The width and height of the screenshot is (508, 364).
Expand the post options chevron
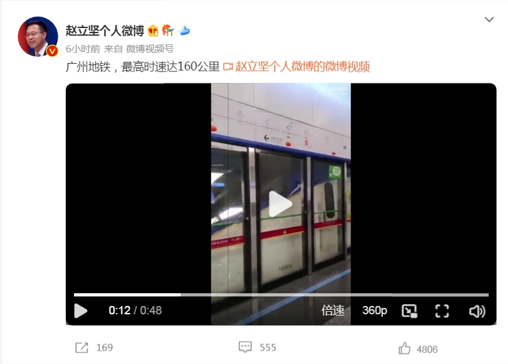pos(489,19)
